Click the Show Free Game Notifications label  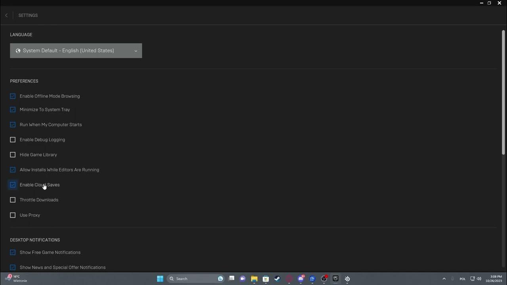click(50, 253)
